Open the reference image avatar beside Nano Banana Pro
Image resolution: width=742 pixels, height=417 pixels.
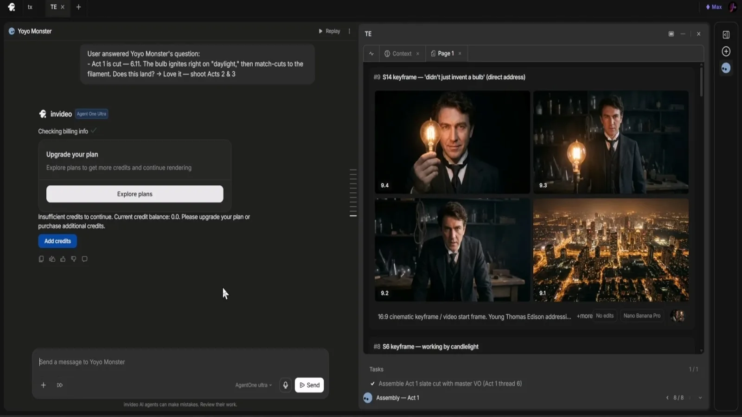point(678,316)
